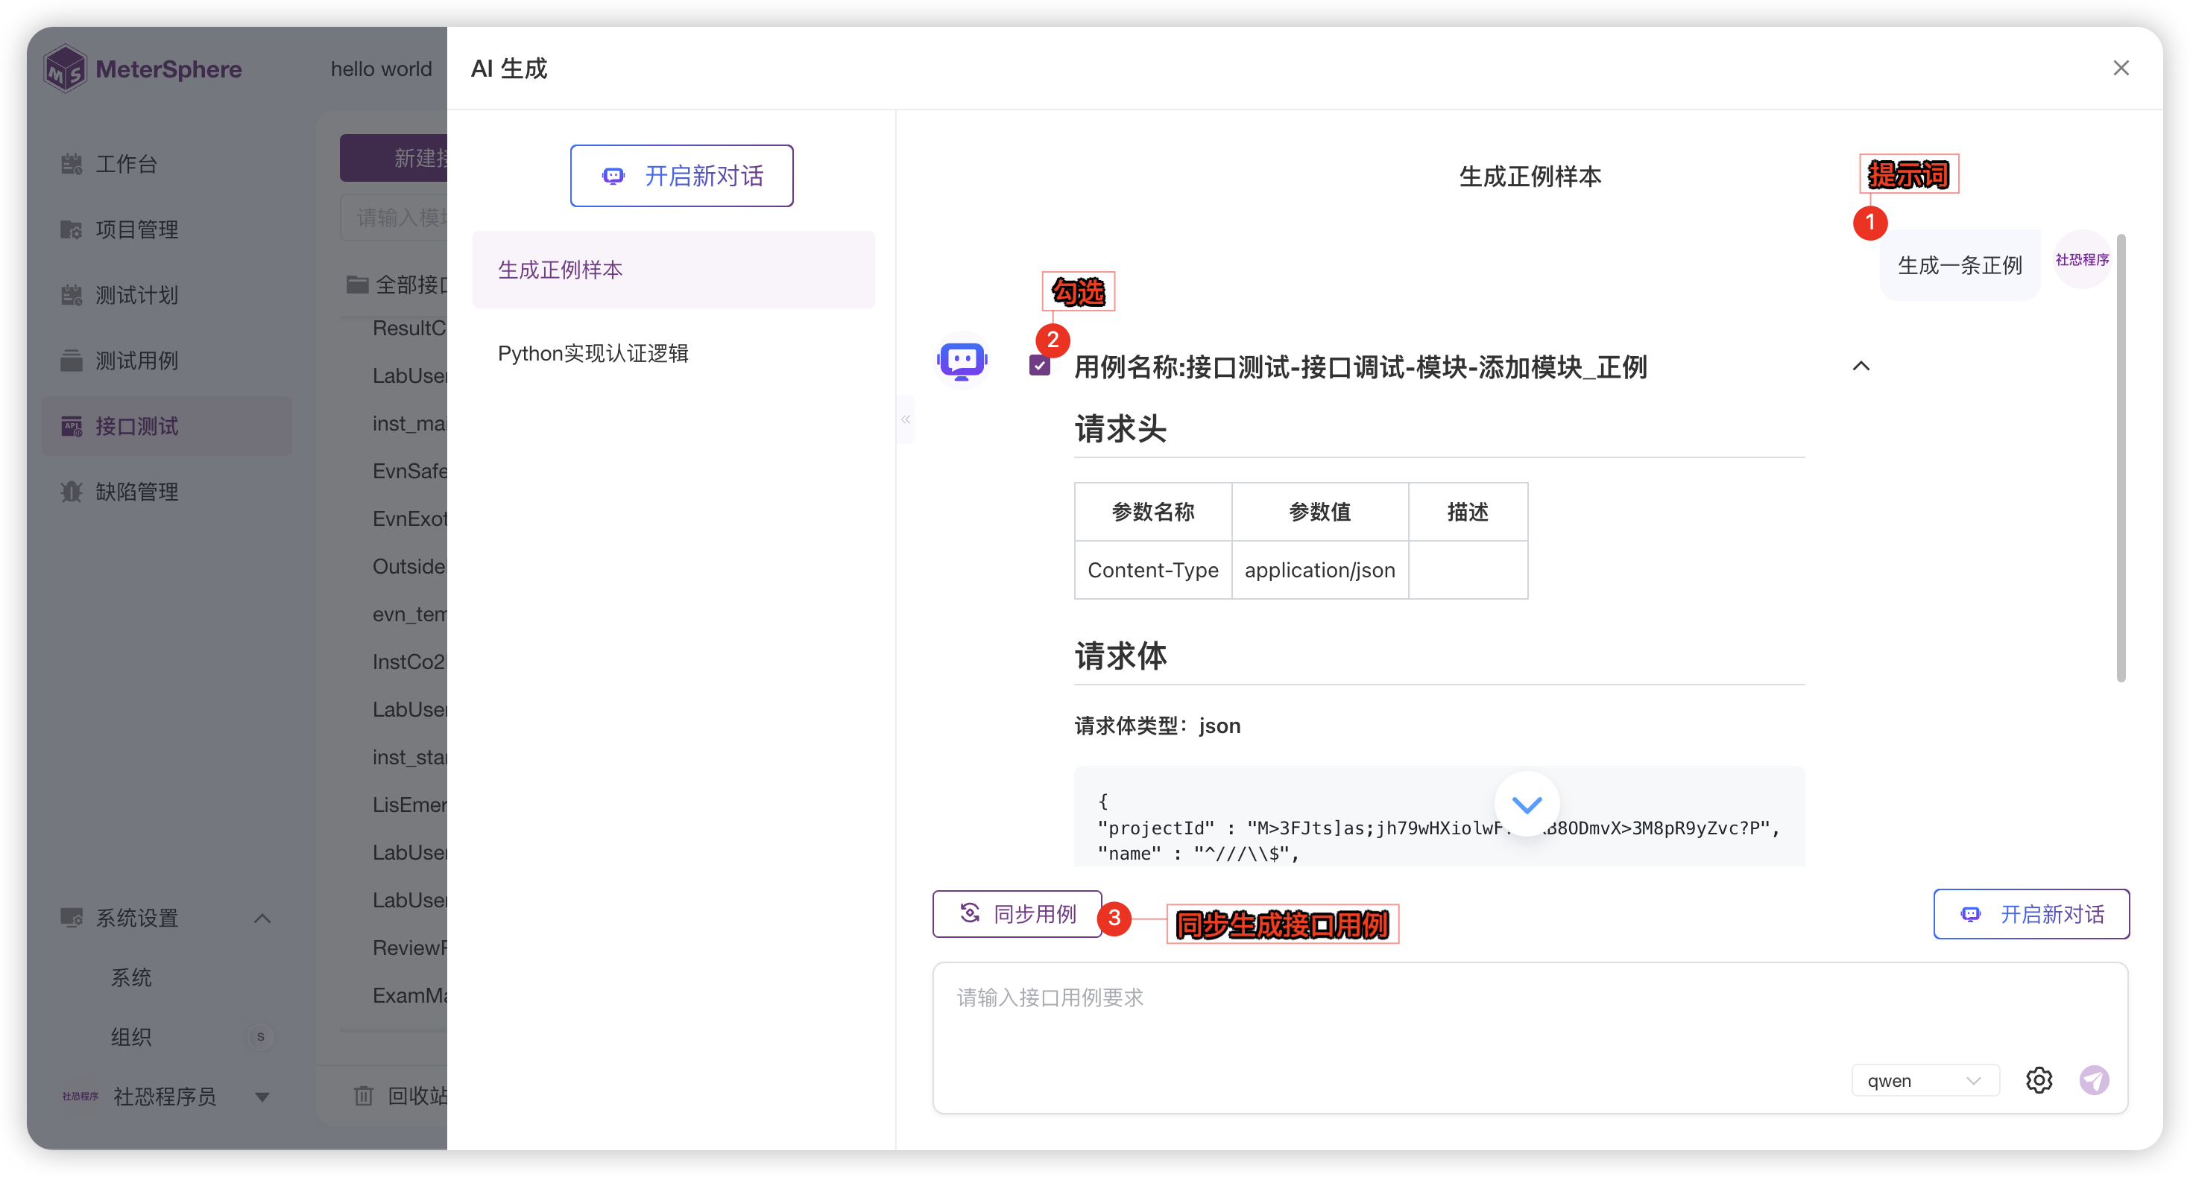Click the AI robot avatar icon
The image size is (2190, 1177).
962,361
